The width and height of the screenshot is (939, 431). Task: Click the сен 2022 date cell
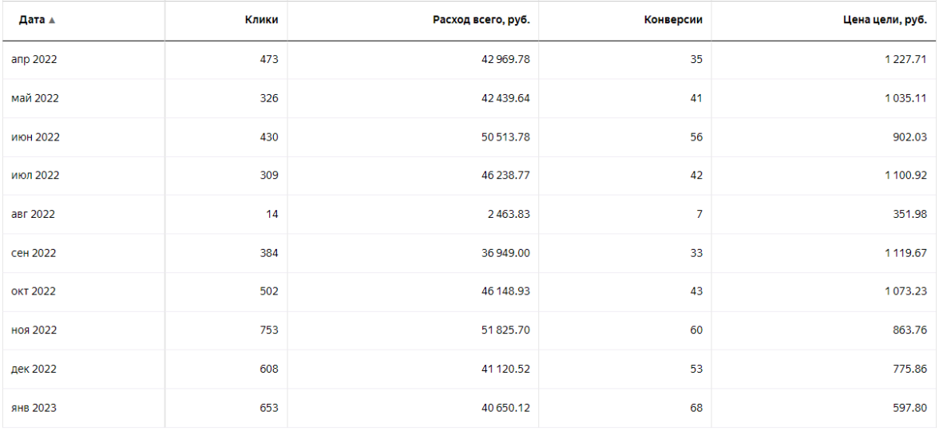point(34,253)
